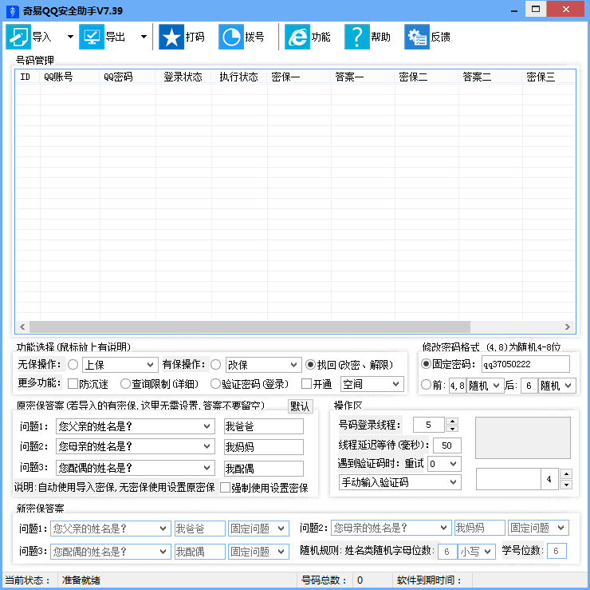Click the 默认 button
The width and height of the screenshot is (590, 590).
[300, 406]
